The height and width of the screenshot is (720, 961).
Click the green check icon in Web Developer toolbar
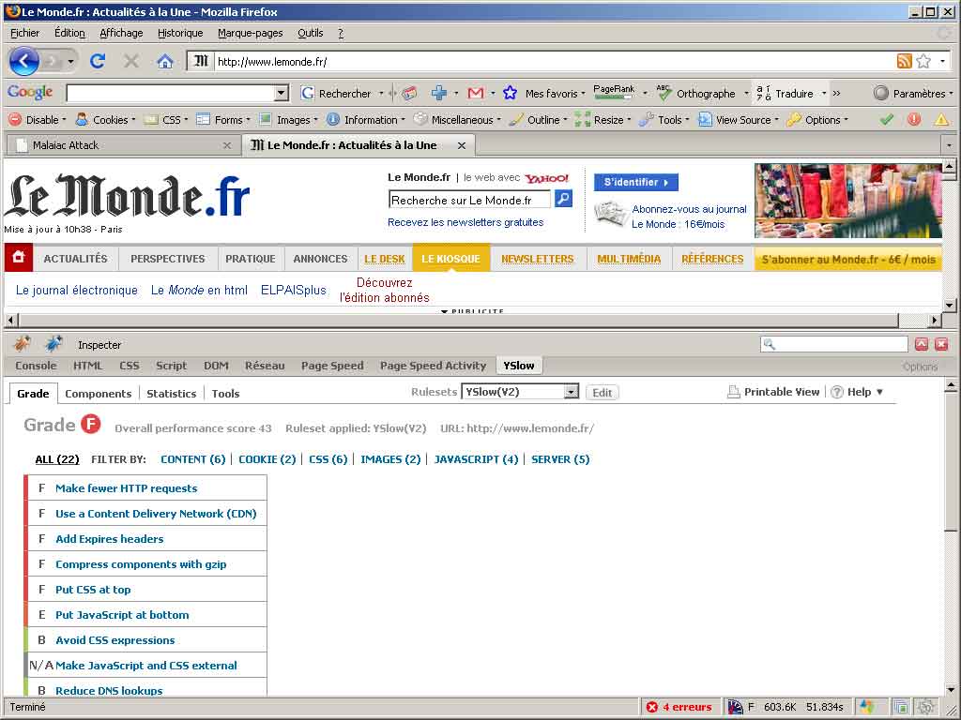coord(886,120)
